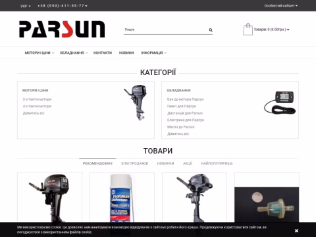Open the Акції tab

188,163
